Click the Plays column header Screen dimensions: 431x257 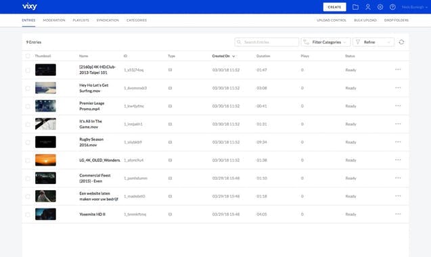coord(305,56)
